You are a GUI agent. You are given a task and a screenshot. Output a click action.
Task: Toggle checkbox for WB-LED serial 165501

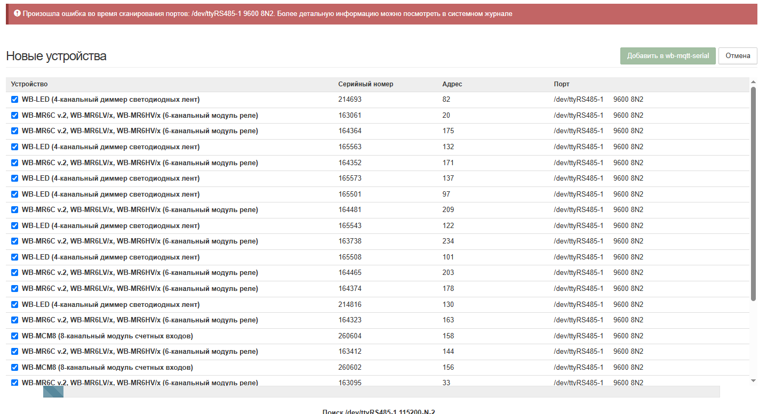tap(14, 194)
